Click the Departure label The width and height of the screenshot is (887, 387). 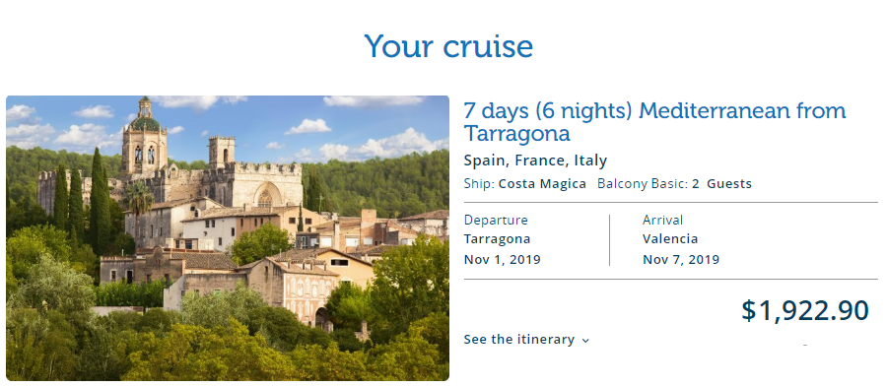click(x=496, y=221)
